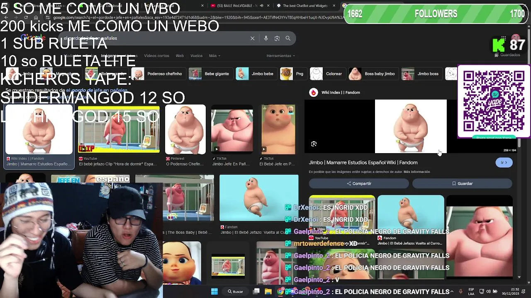Clear the Google search box text
The height and width of the screenshot is (298, 531).
(x=252, y=38)
